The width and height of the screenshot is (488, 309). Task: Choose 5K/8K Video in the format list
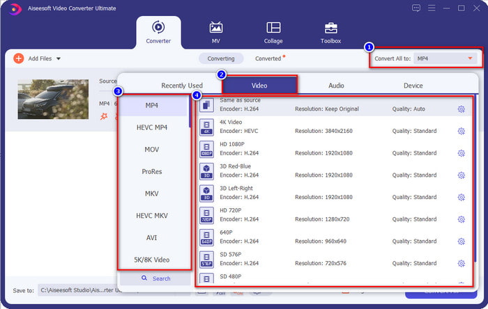pyautogui.click(x=152, y=260)
